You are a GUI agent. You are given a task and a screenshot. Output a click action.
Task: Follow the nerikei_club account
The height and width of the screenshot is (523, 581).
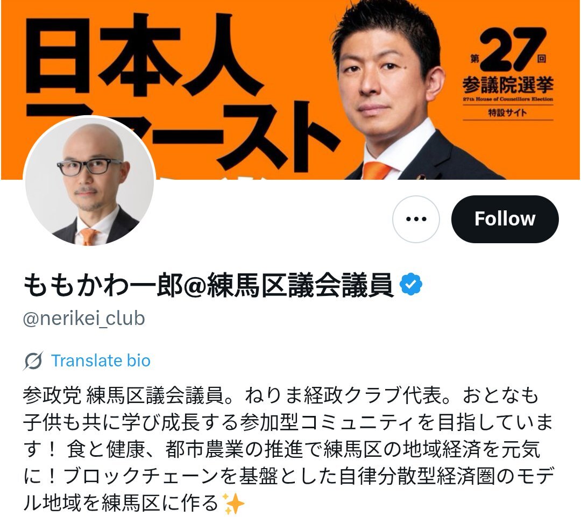coord(505,219)
